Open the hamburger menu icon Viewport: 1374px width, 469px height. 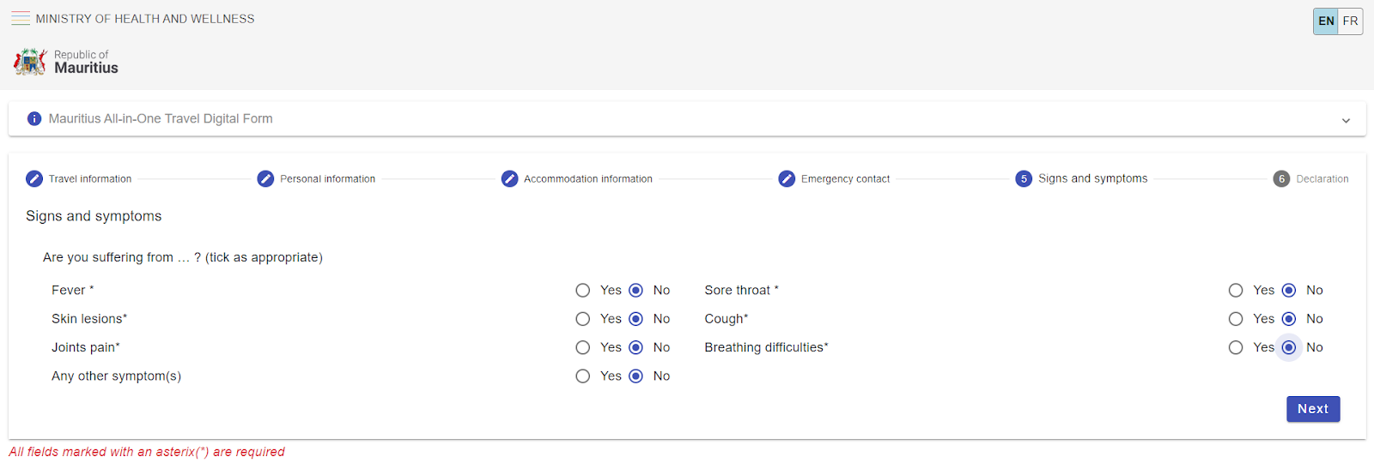tap(21, 18)
